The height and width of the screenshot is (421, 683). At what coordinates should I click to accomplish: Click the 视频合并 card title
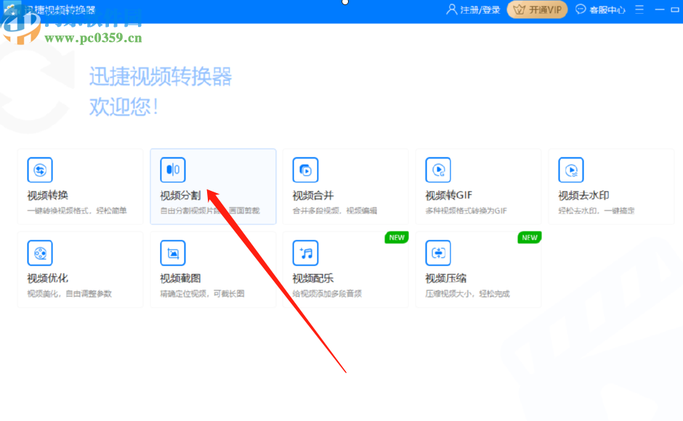(x=313, y=195)
